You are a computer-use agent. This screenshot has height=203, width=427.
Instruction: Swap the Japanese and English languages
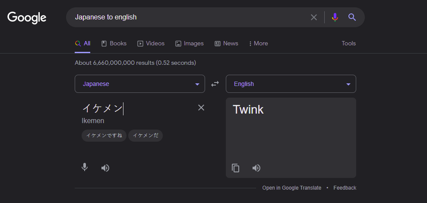tap(215, 84)
